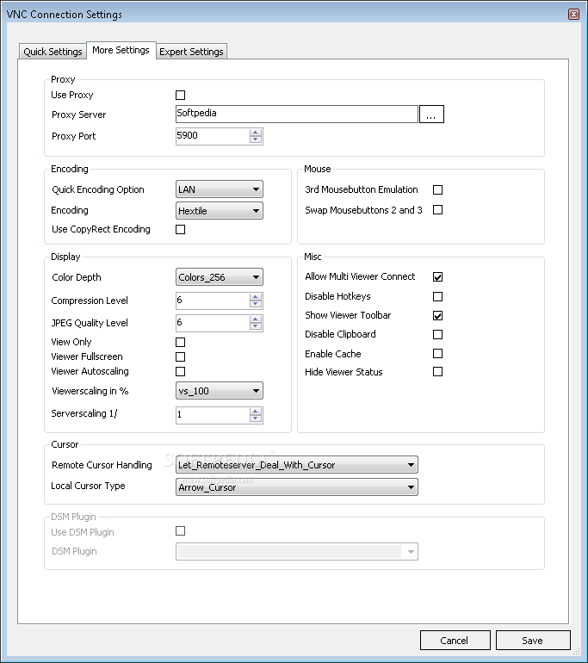588x663 pixels.
Task: Click the Proxy Server text field
Action: 297,114
